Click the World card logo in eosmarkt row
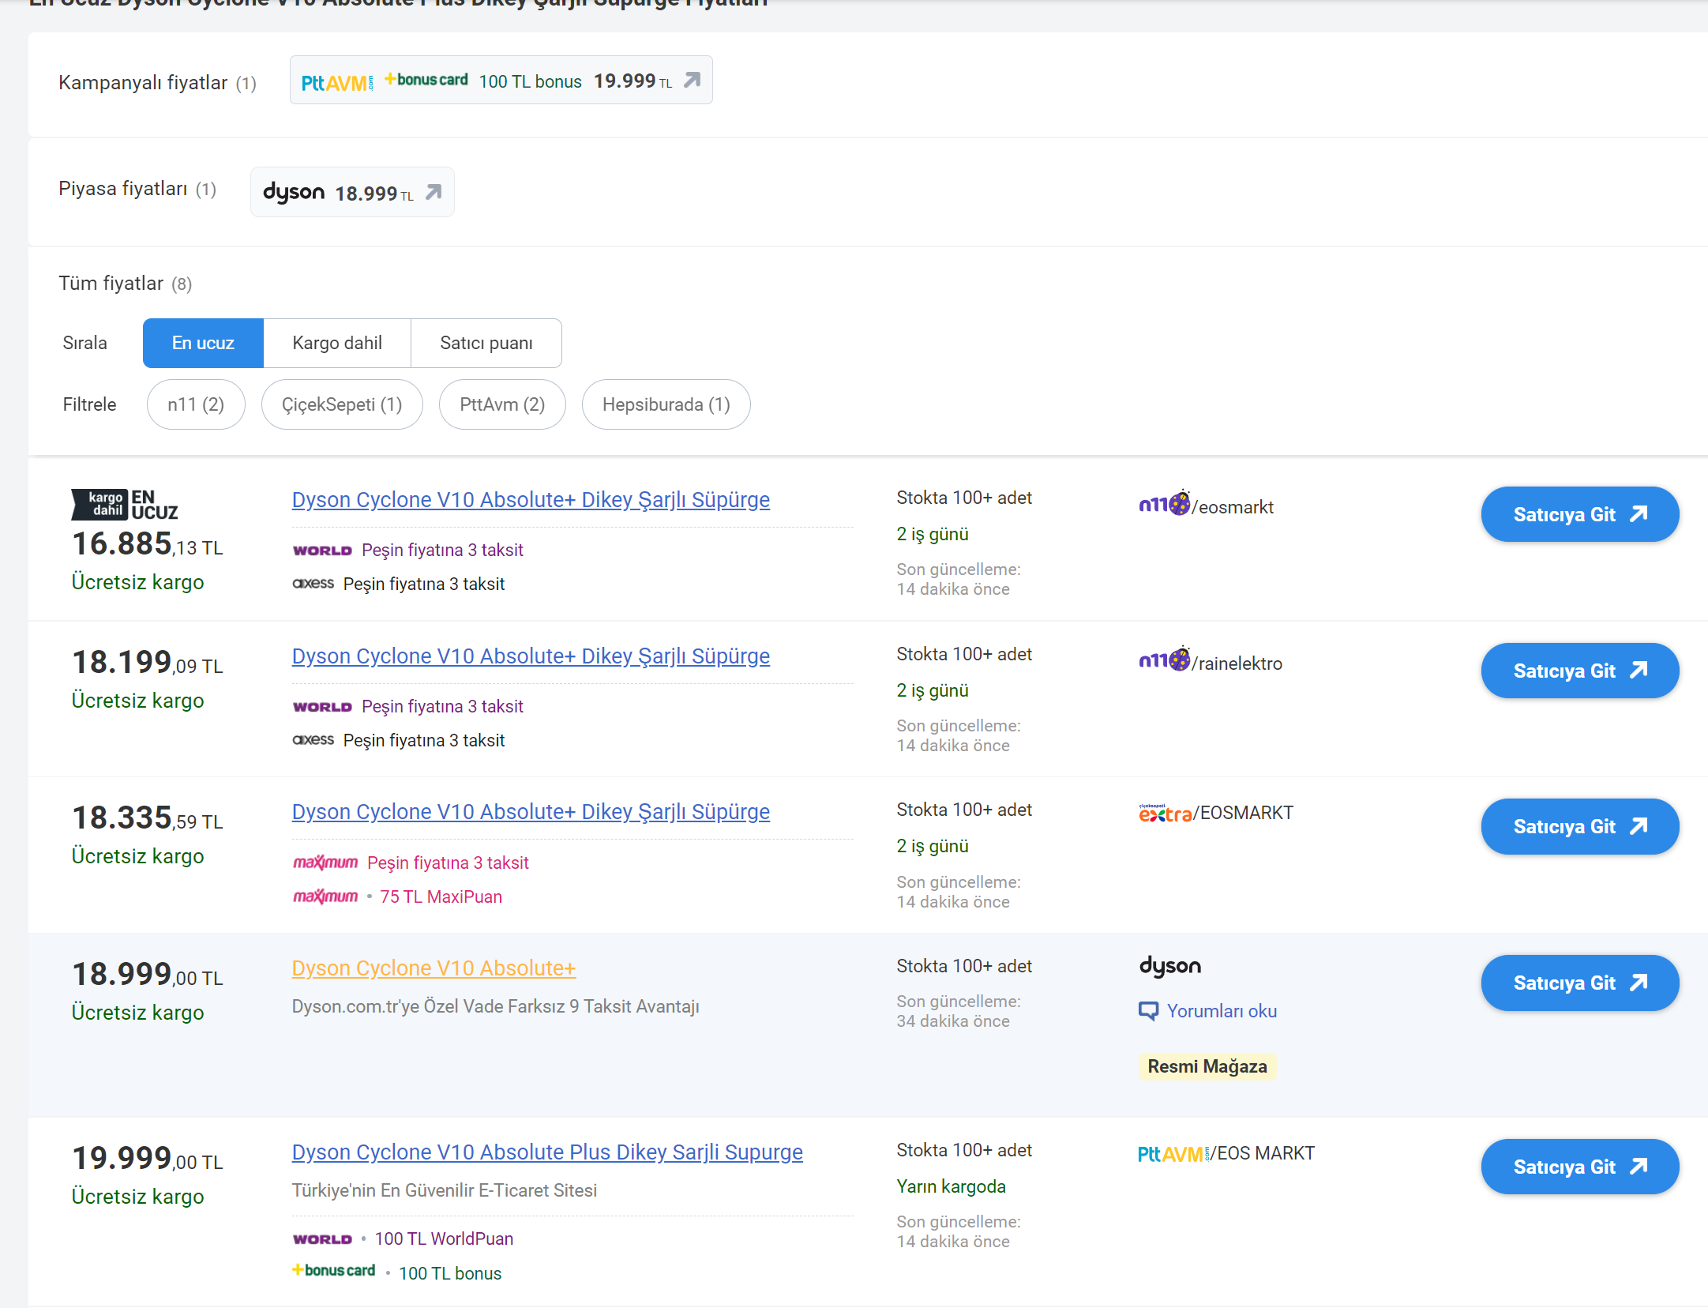 [x=322, y=551]
